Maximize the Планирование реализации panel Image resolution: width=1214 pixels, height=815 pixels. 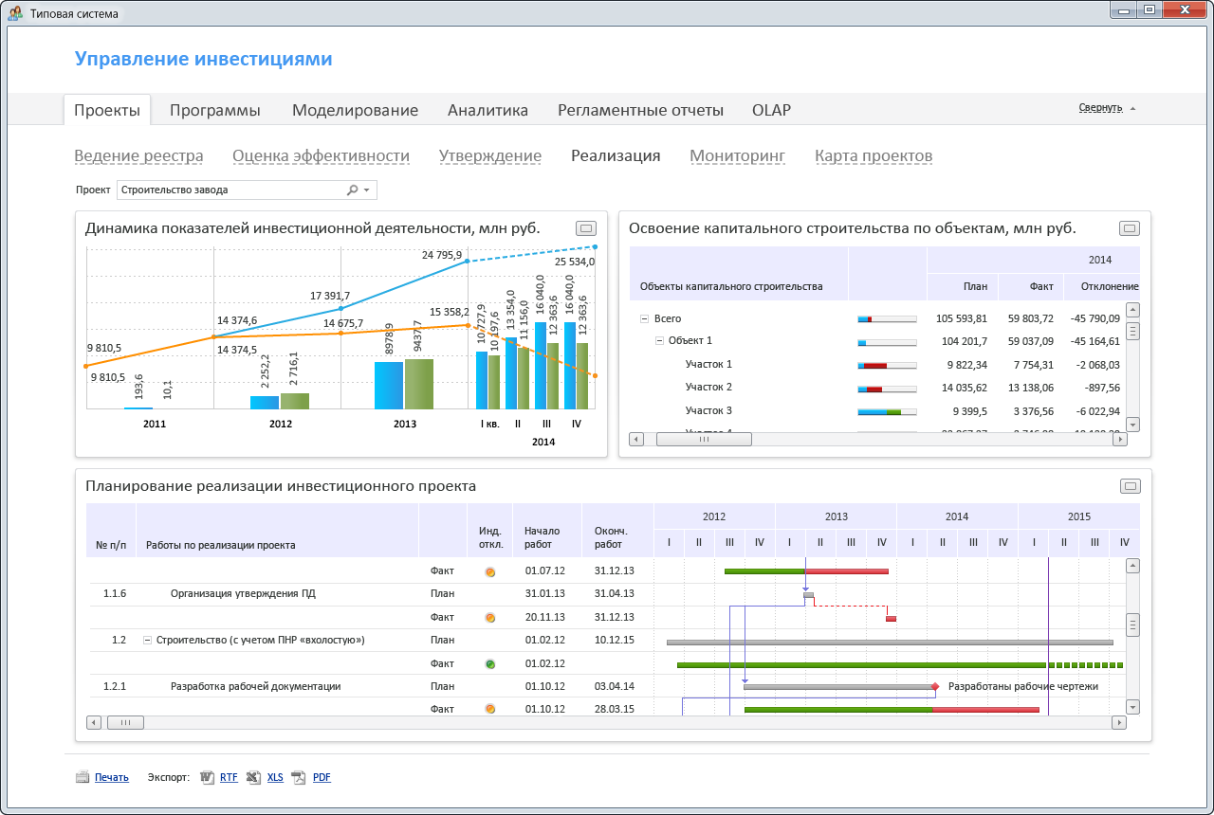tap(1129, 486)
